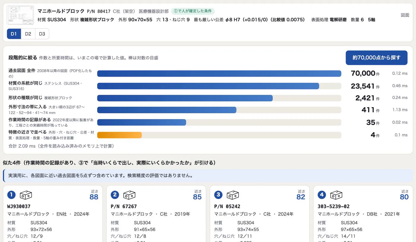Click the マニホールドブロック title in header
The height and width of the screenshot is (242, 416).
pos(61,11)
